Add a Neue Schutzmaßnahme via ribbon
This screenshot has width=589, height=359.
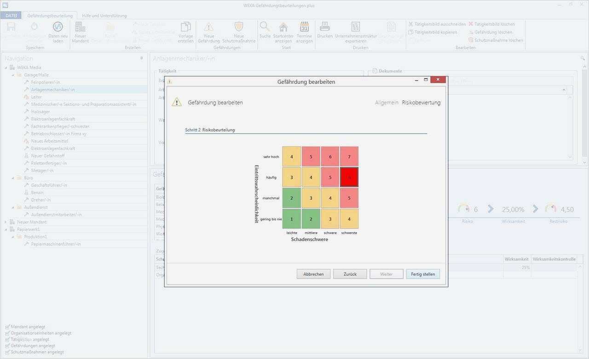click(239, 31)
